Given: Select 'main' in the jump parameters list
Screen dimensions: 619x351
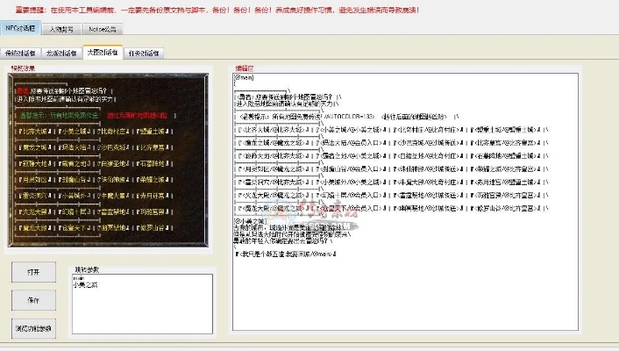Looking at the screenshot, I should pyautogui.click(x=79, y=278).
